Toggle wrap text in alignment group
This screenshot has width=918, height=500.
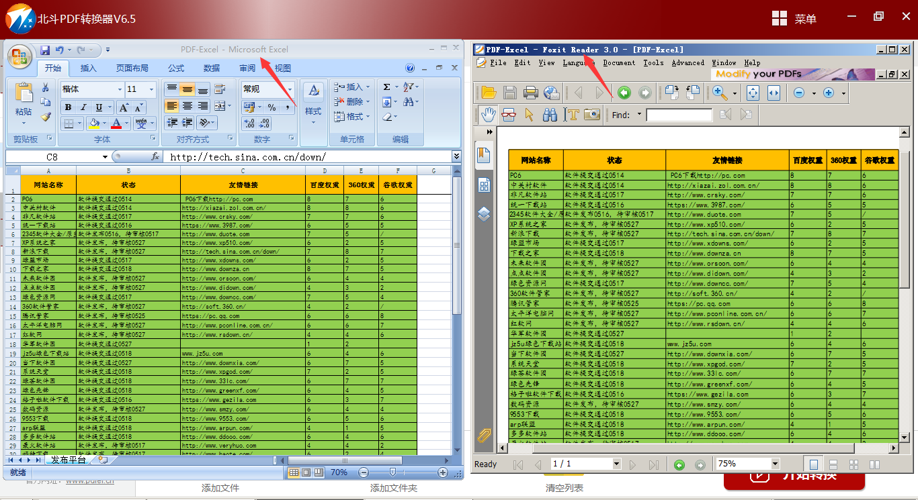click(220, 89)
